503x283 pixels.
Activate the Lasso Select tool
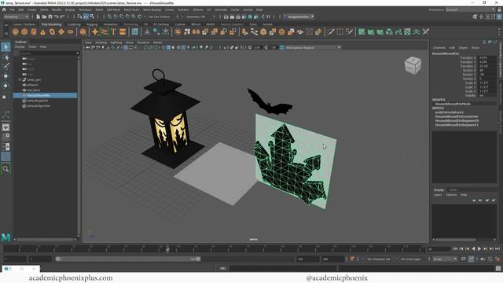pos(6,57)
